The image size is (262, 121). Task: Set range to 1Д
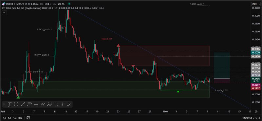point(5,118)
